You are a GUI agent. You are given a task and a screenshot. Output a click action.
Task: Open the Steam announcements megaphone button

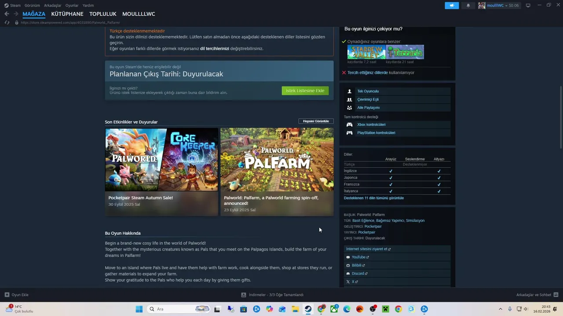tap(452, 5)
